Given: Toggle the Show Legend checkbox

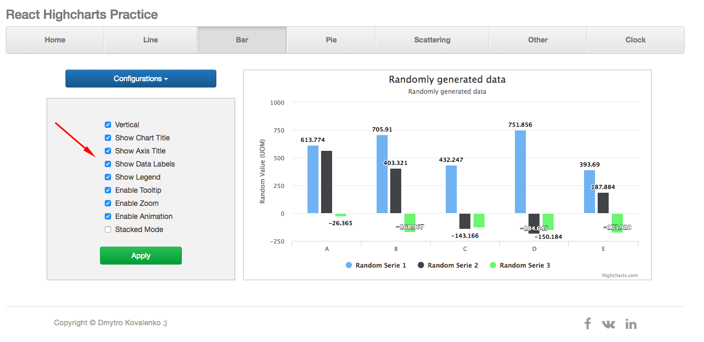Looking at the screenshot, I should pos(107,177).
